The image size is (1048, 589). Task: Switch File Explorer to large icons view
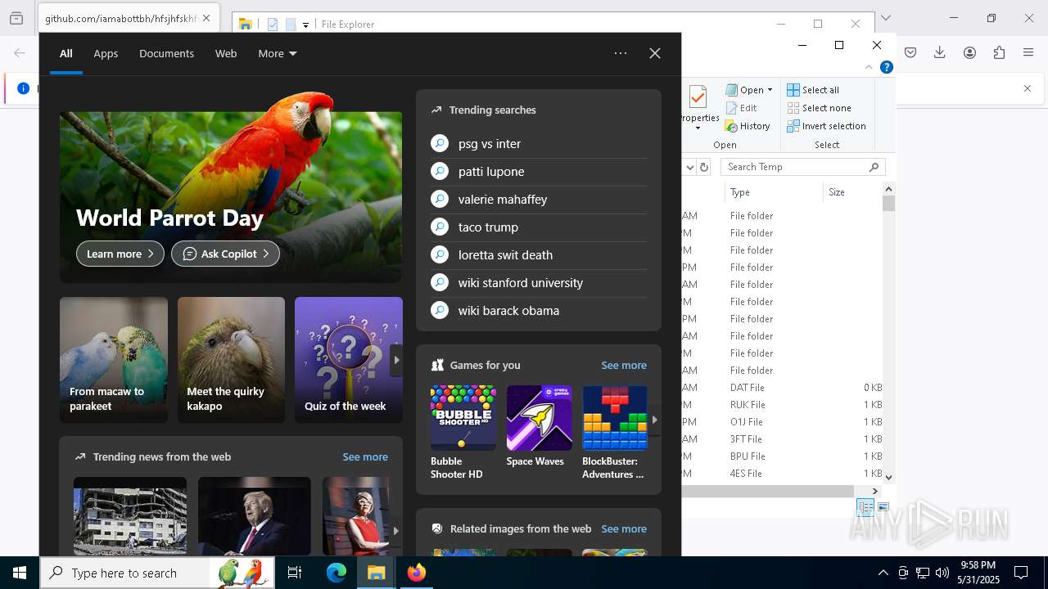pyautogui.click(x=883, y=507)
